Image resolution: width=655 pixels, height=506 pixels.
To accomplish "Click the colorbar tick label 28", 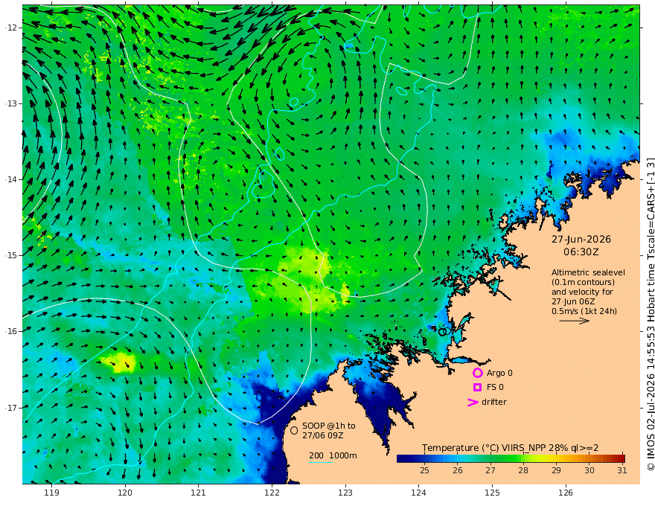I will 523,470.
